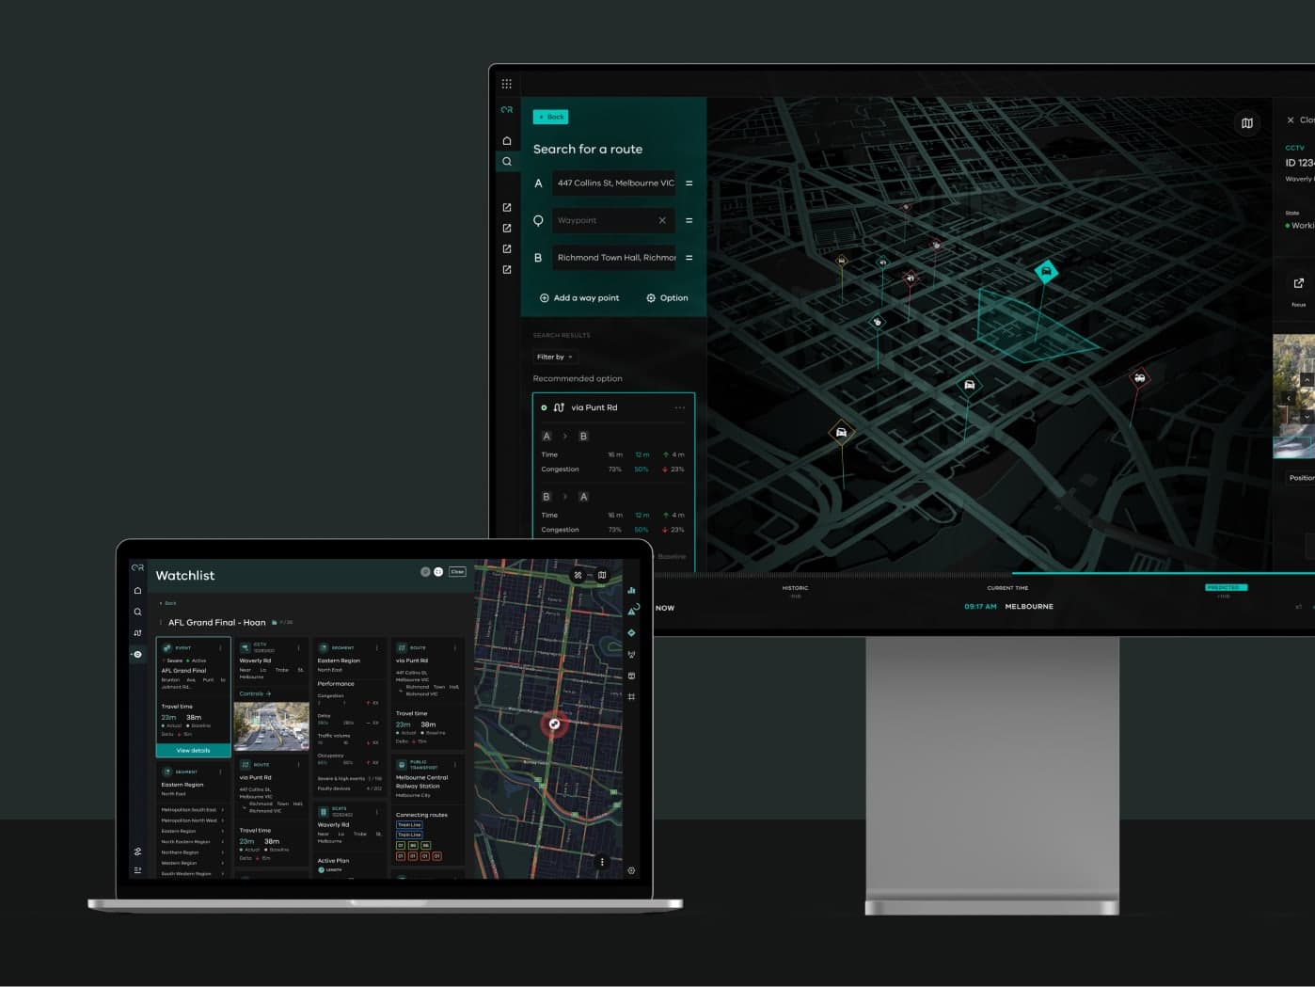Screen dimensions: 1315x987
Task: Toggle the map layers button on monitor map
Action: tap(1247, 123)
